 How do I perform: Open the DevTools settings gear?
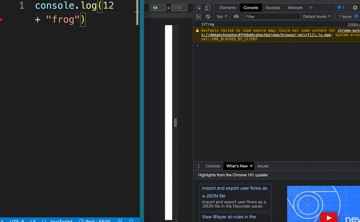coord(355,7)
